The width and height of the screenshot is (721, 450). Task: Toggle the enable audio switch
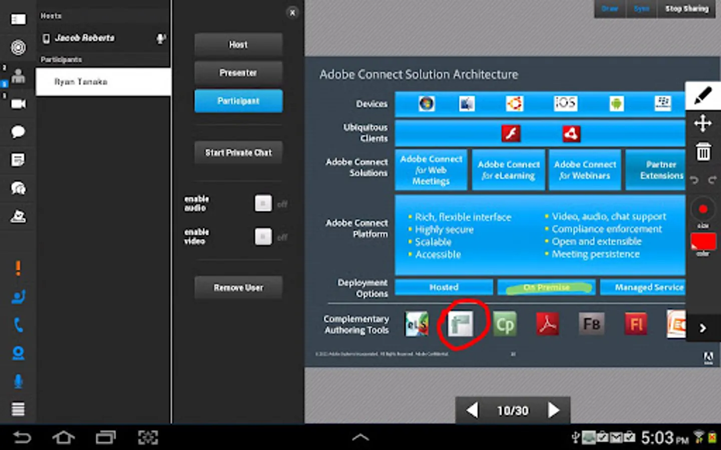point(263,203)
